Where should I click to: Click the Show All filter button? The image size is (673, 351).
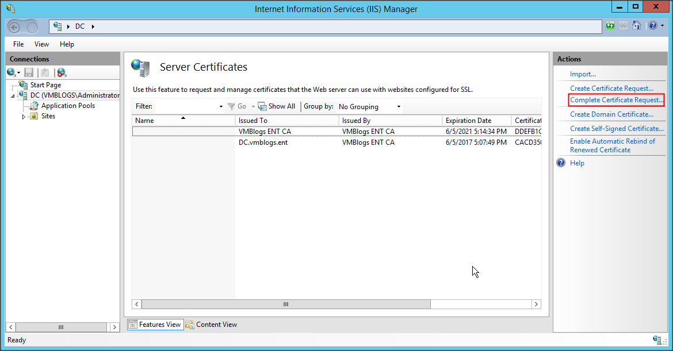point(276,106)
